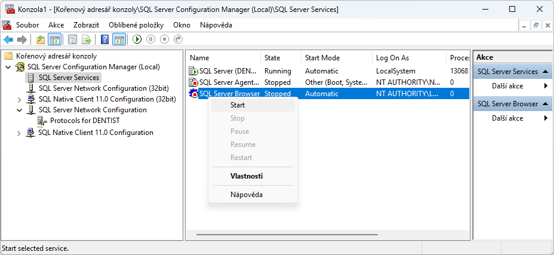Sort by the Start Mode column header
554x255 pixels.
coord(337,58)
